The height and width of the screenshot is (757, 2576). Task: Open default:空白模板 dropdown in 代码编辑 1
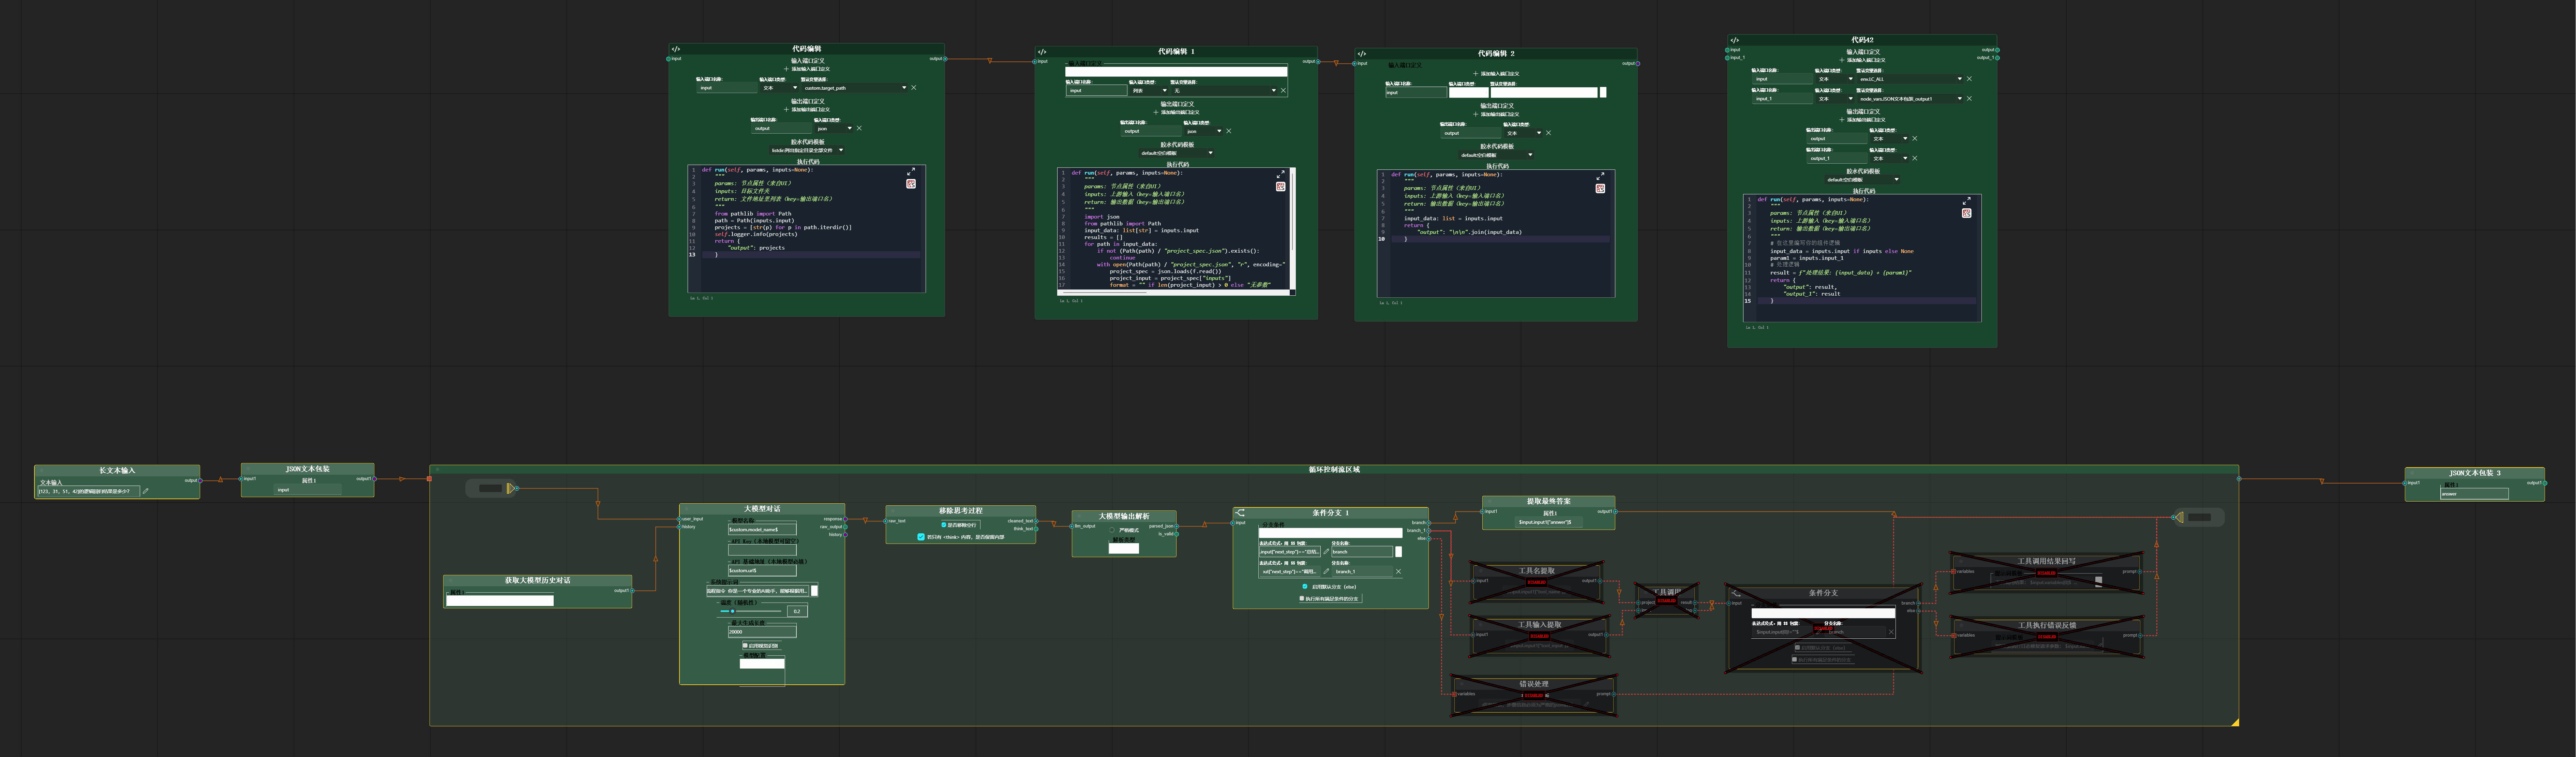1176,153
